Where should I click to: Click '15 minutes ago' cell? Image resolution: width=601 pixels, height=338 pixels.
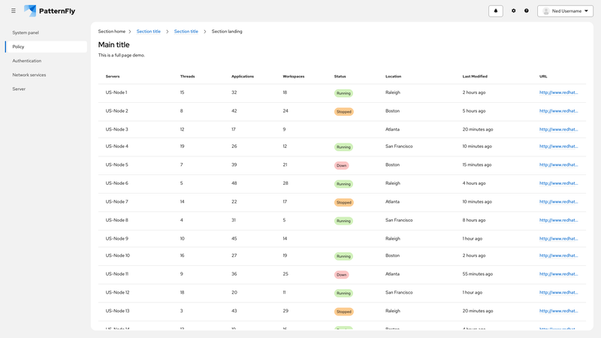coord(477,164)
